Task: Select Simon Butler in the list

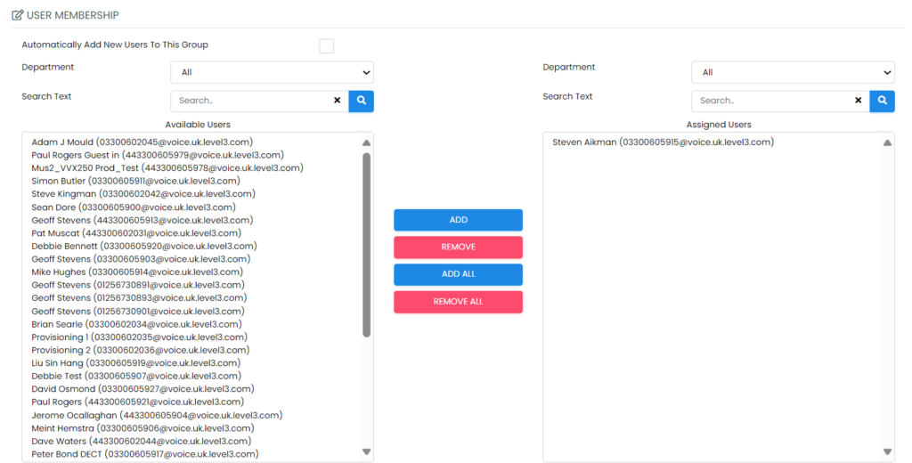Action: pyautogui.click(x=135, y=181)
